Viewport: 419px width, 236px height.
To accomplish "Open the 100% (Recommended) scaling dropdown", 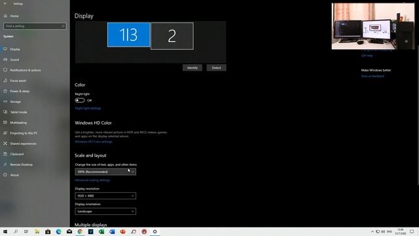I will (x=105, y=172).
